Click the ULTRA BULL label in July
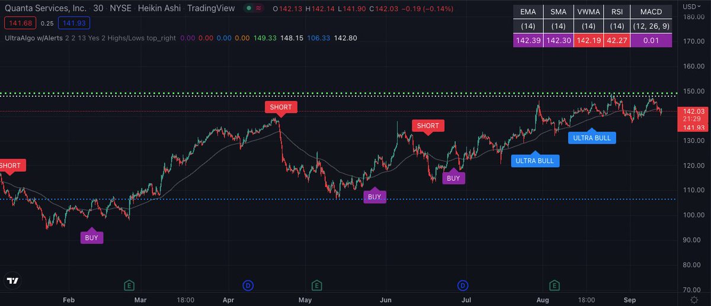The width and height of the screenshot is (711, 306). coord(535,161)
